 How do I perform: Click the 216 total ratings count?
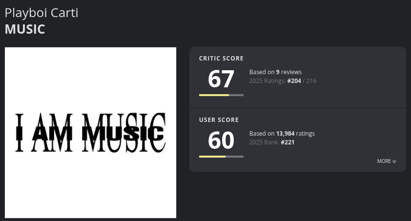[311, 80]
